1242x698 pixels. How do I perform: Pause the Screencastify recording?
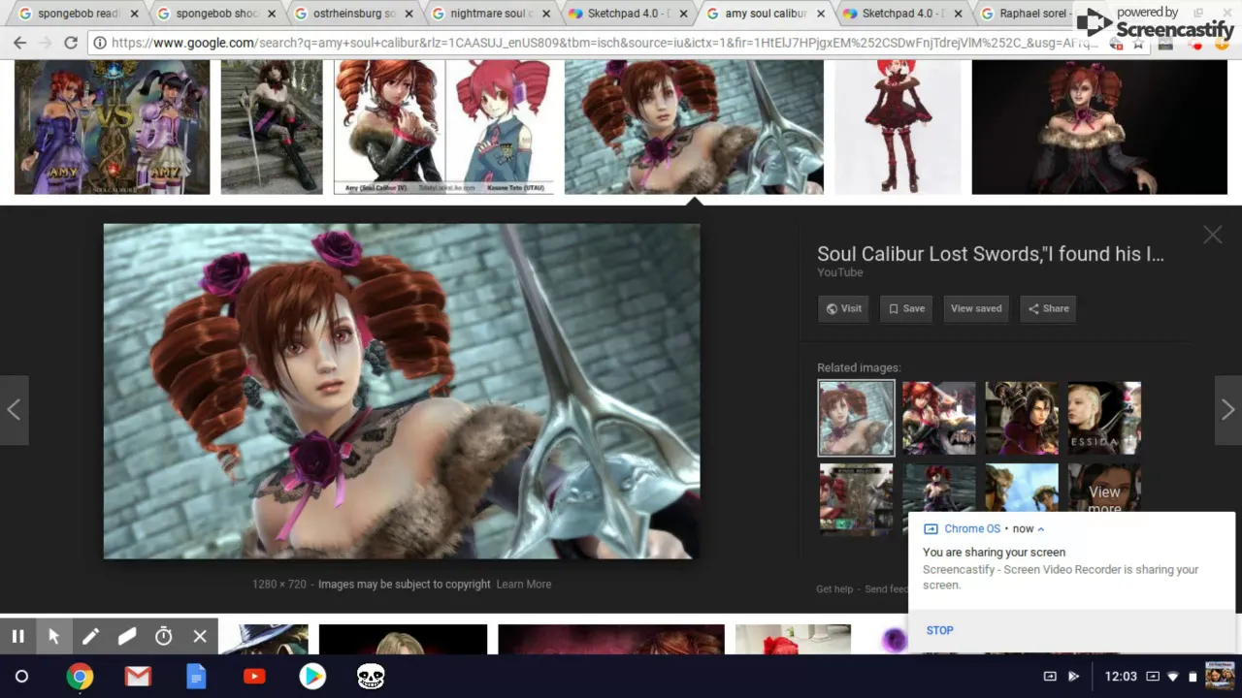[17, 636]
